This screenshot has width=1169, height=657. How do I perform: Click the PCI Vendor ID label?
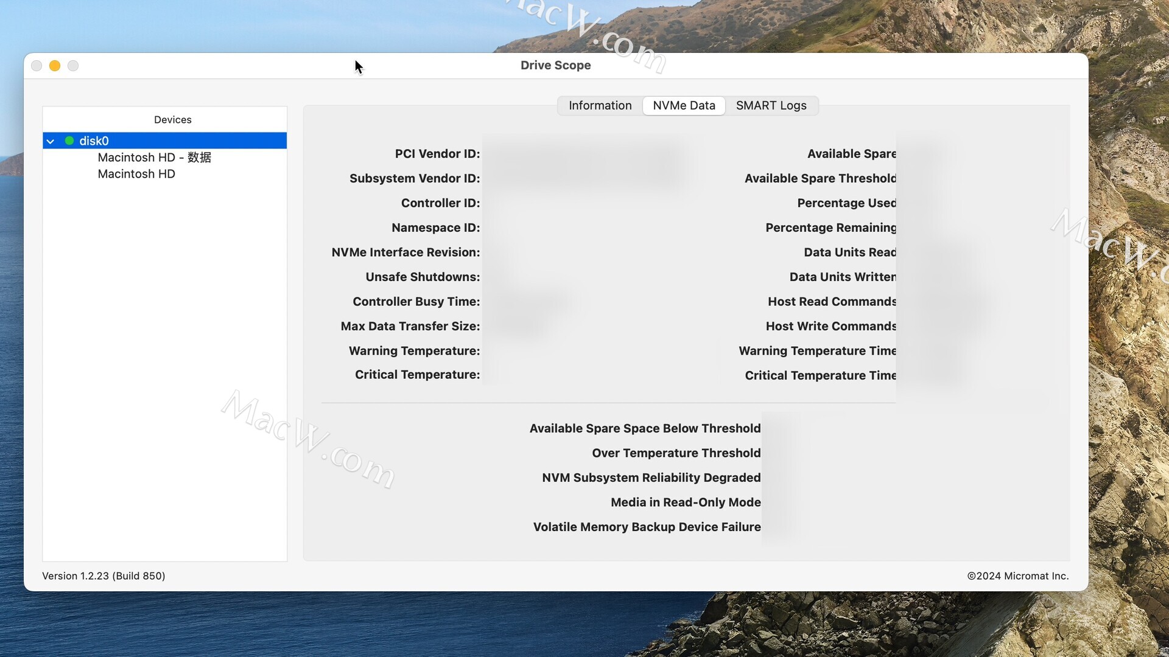437,154
